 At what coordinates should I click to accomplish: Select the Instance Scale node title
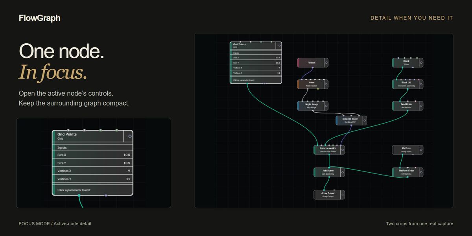tap(350, 119)
